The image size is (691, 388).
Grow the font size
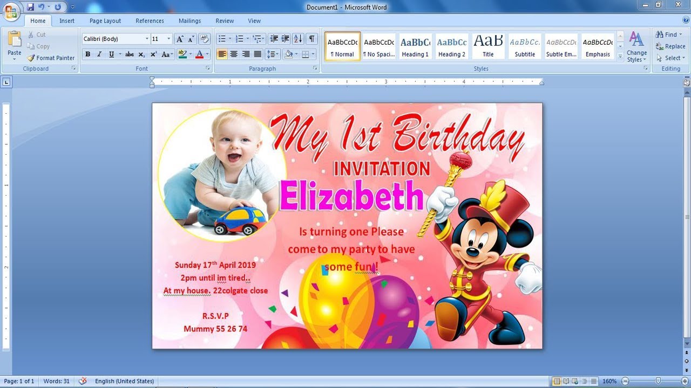[x=180, y=39]
